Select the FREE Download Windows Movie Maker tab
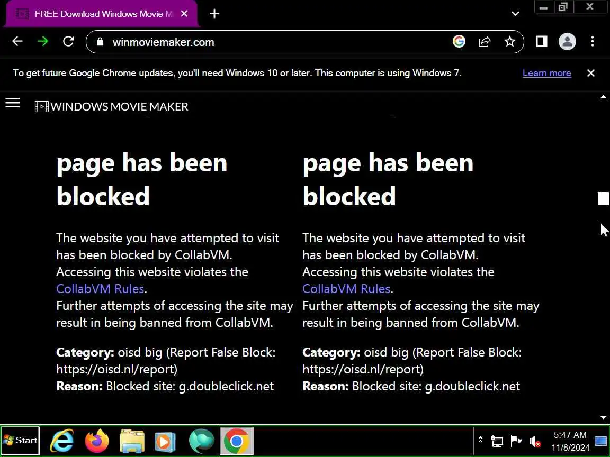 101,14
